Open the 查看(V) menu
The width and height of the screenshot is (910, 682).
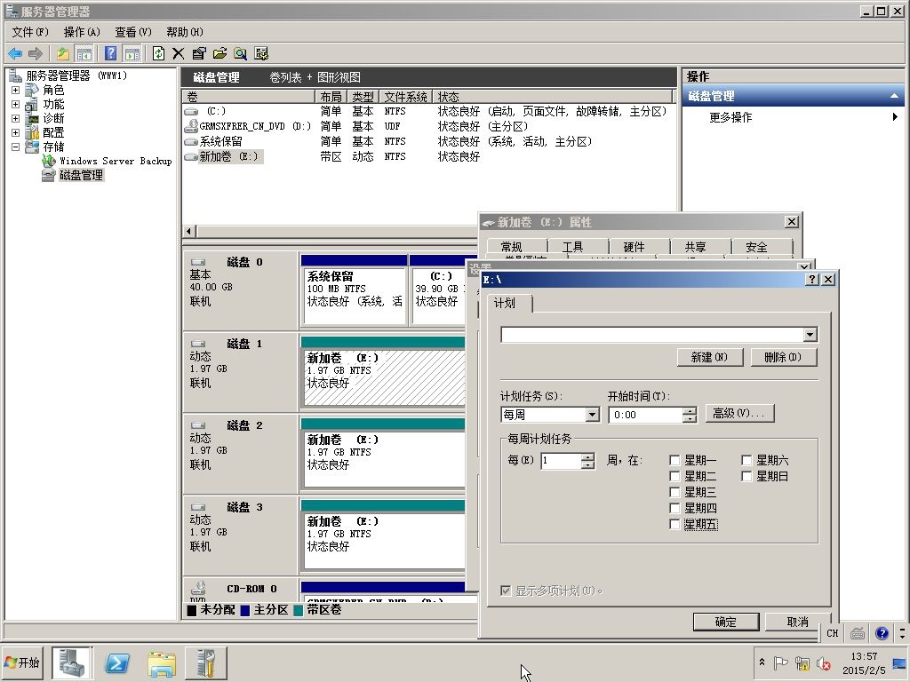(x=133, y=32)
